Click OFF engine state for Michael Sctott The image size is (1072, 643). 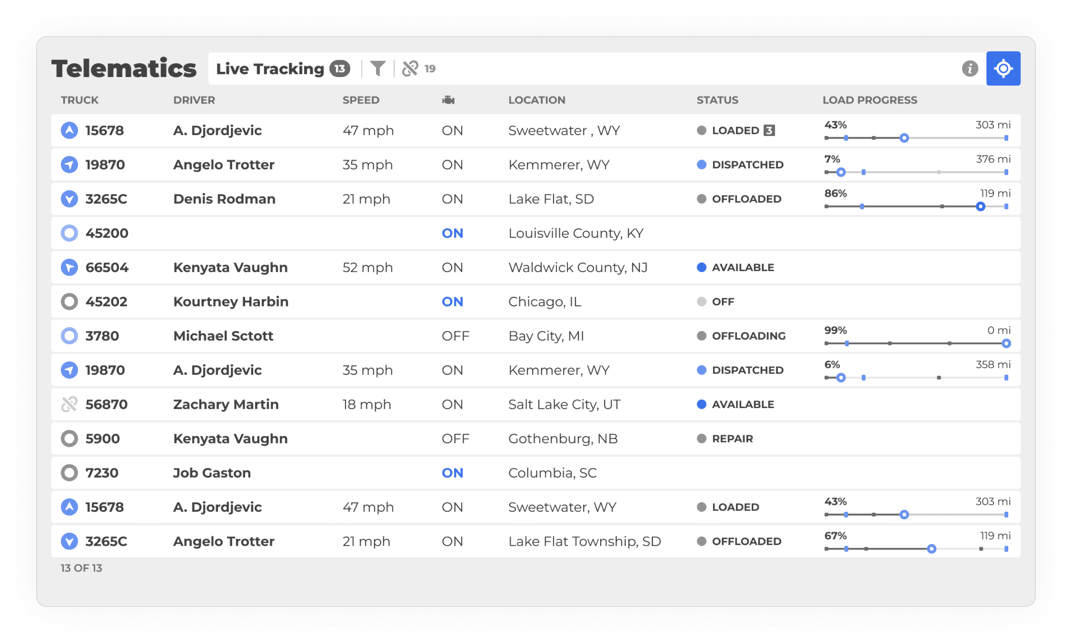click(455, 336)
